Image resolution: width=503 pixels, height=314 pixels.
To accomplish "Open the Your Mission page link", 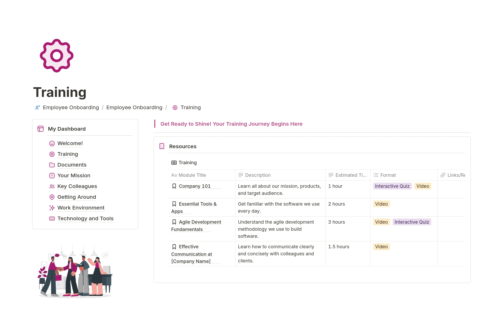I will pos(74,176).
